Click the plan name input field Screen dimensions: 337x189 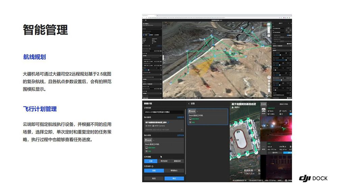coord(164,112)
